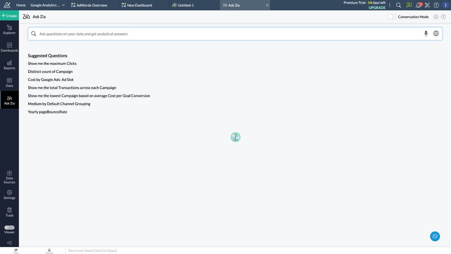Image resolution: width=451 pixels, height=254 pixels.
Task: Open the Zia chat bubble at bottom right
Action: 435,236
